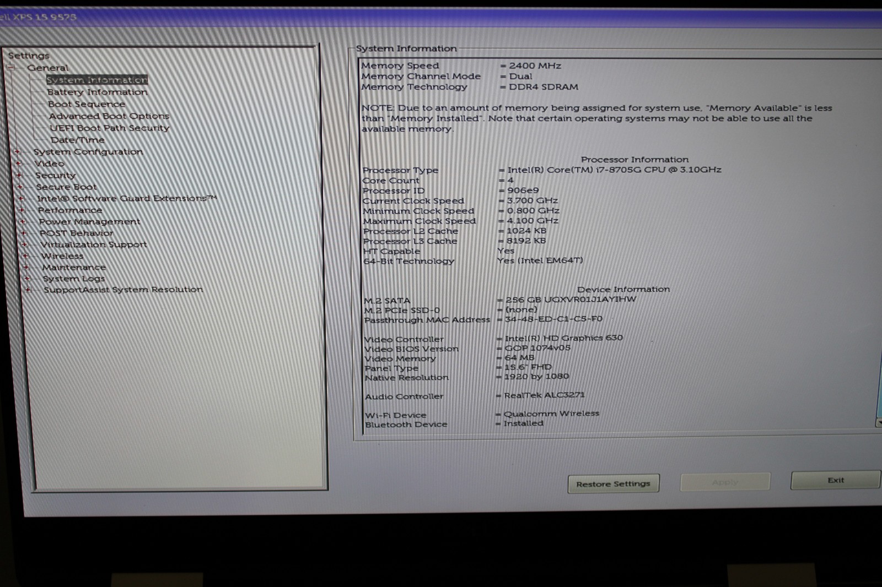882x587 pixels.
Task: Click the Audio Controller RealTek ALC3271 value
Action: tap(544, 395)
